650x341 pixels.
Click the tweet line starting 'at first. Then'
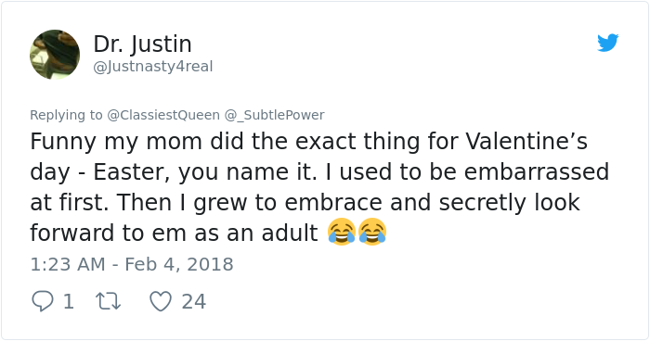(x=305, y=202)
